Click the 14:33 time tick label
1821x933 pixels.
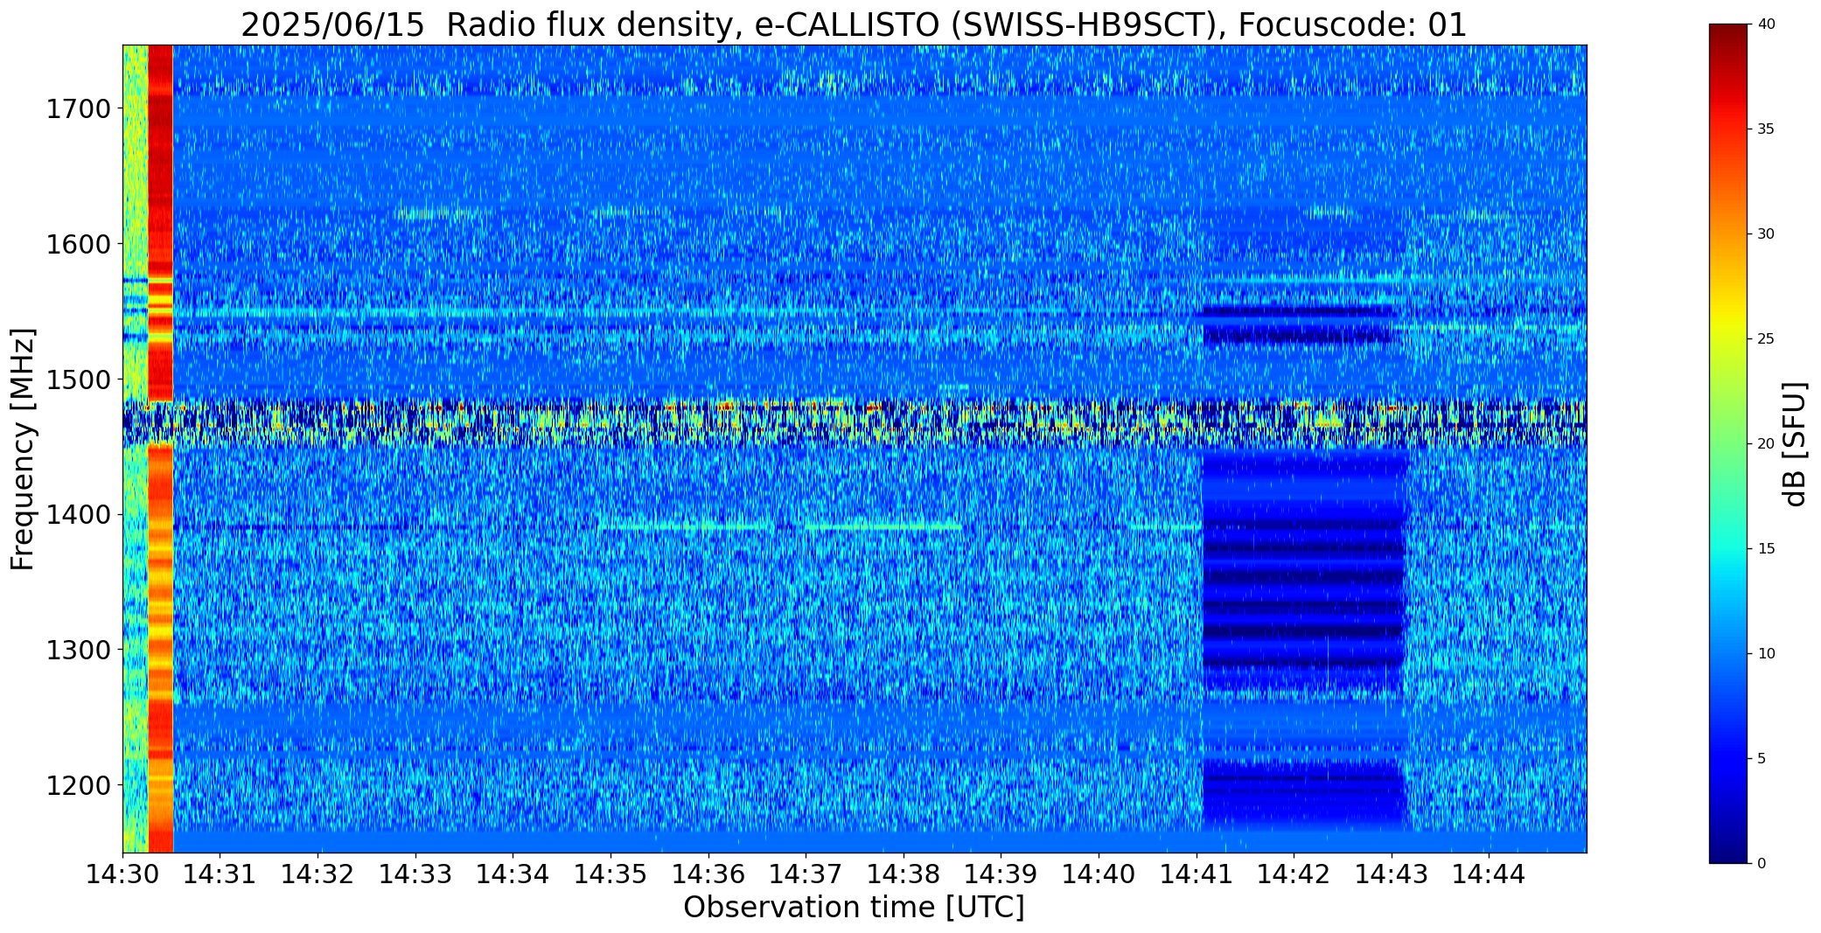[415, 874]
